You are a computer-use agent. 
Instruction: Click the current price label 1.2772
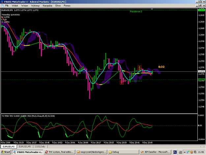[x=201, y=71]
